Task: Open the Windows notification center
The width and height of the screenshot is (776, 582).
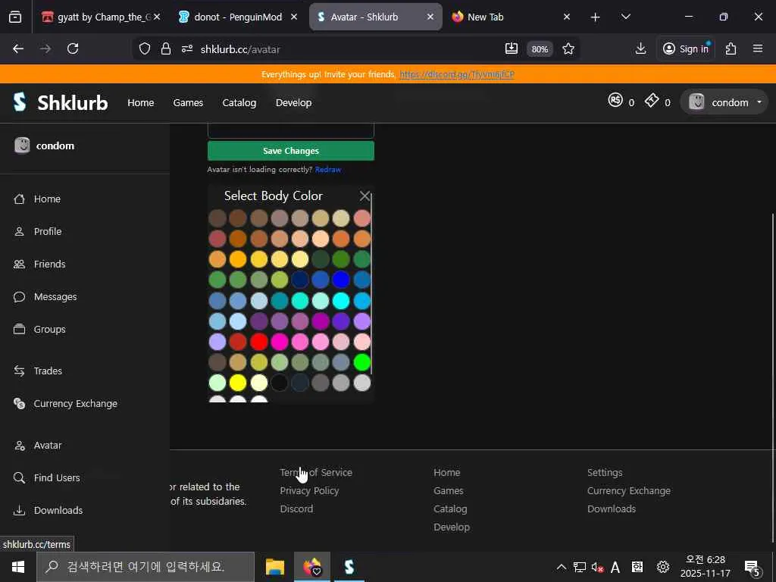Action: 753,567
